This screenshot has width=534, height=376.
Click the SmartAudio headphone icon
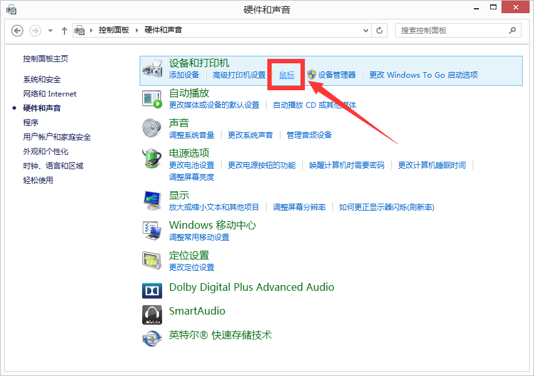pos(152,315)
